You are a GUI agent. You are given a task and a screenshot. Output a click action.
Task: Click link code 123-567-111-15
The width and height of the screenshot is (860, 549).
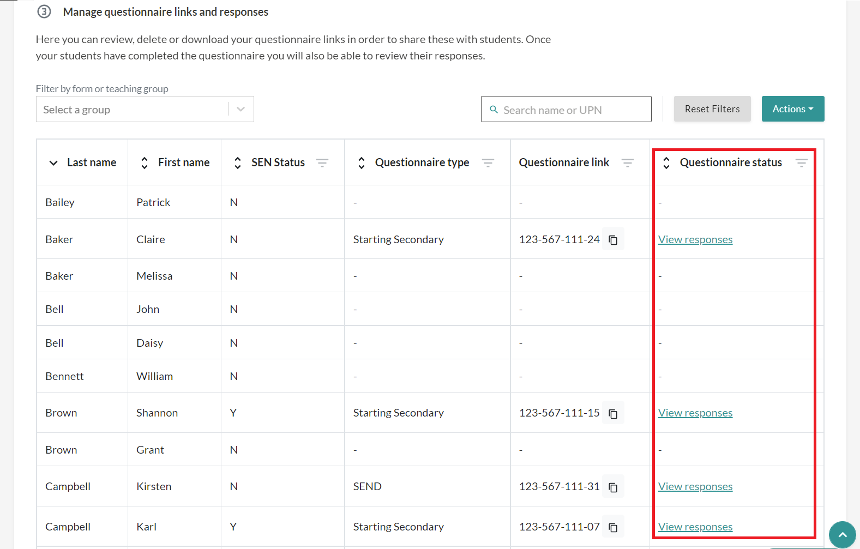pyautogui.click(x=559, y=413)
